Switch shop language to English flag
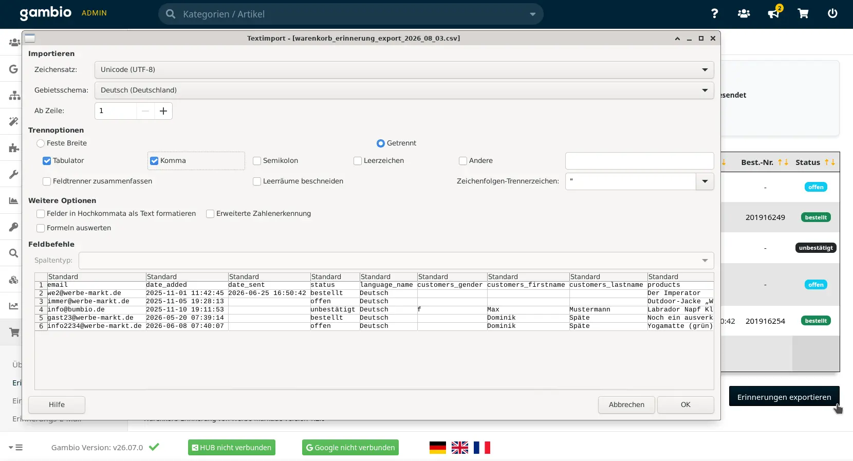The image size is (853, 461). [460, 448]
